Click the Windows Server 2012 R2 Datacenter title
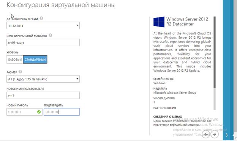Screen dimensions: 237x141 tap(187, 22)
